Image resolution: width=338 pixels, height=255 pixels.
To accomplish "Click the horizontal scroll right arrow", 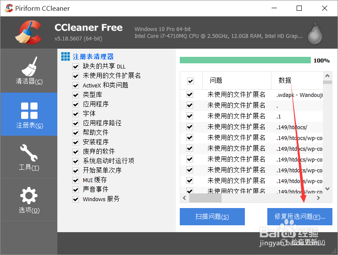I will coord(318,198).
